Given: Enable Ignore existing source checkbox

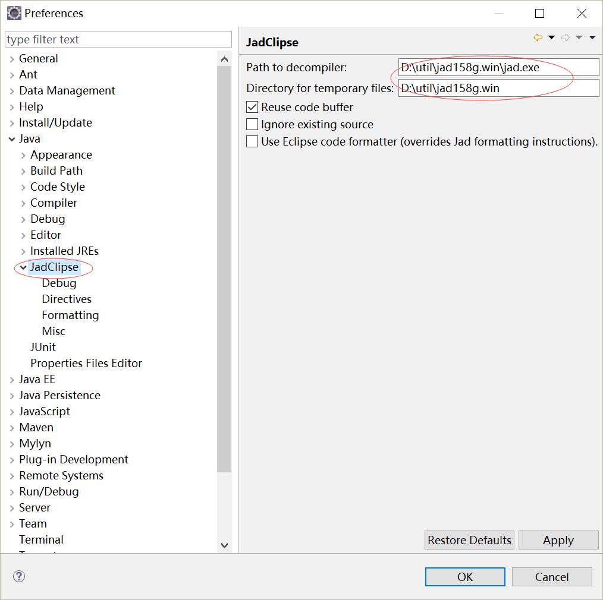Looking at the screenshot, I should 252,124.
